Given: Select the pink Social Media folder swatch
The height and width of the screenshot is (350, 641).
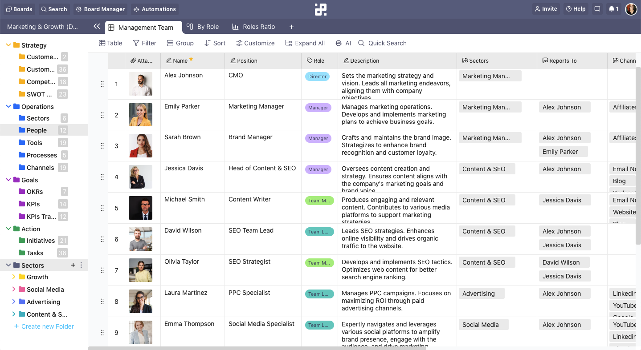Looking at the screenshot, I should (x=22, y=289).
